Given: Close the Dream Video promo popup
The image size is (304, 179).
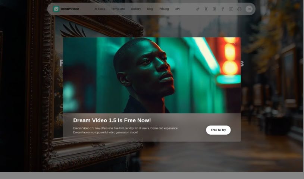Looking at the screenshot, I should 235,43.
